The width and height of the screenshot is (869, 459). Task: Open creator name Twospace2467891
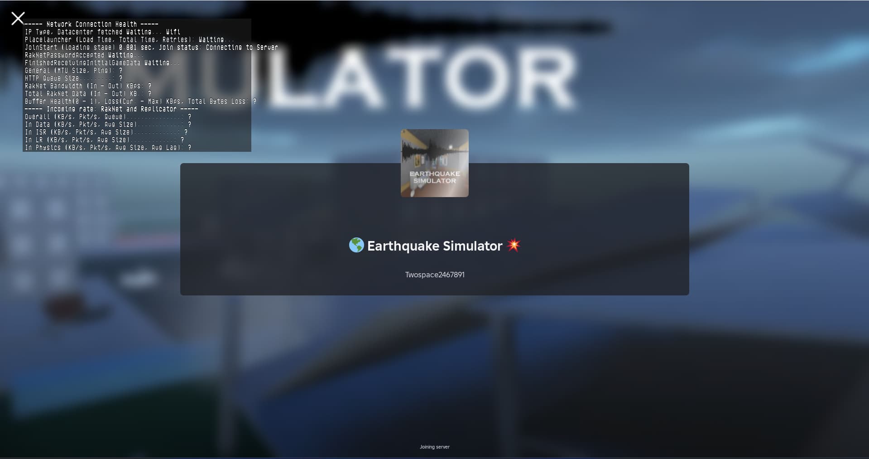pos(435,275)
